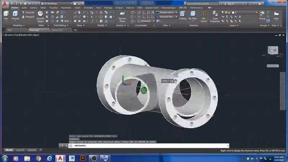Open the 3D Modeling workspace dropdown
The image size is (288, 162).
pyautogui.click(x=57, y=4)
